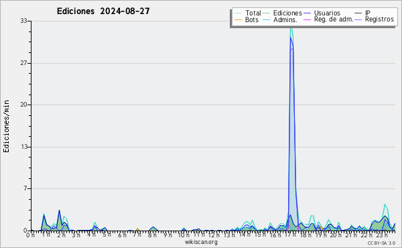This screenshot has height=248, width=402.
Task: Click the 'Bots' legend entry
Action: tap(252, 19)
